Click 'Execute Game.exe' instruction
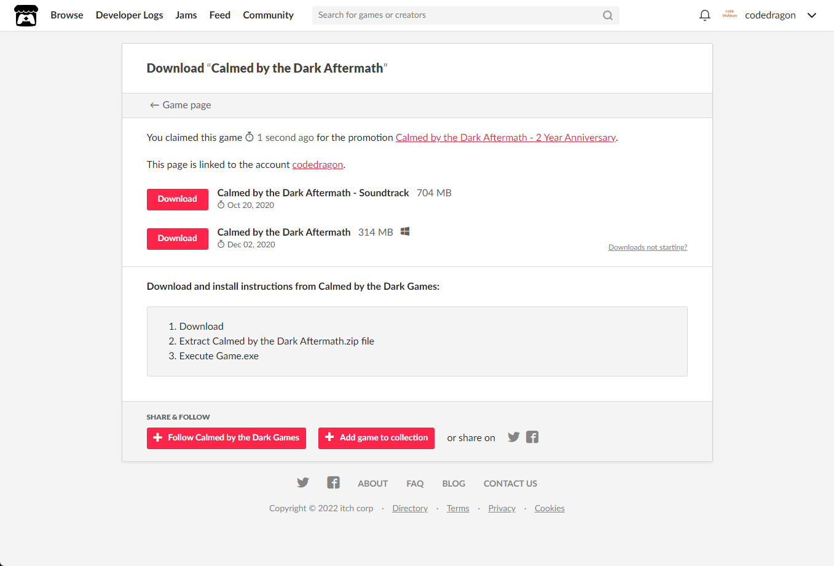Viewport: 834px width, 566px height. point(219,356)
